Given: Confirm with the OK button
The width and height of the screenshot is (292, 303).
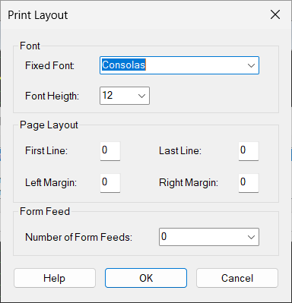Looking at the screenshot, I should coord(146,278).
